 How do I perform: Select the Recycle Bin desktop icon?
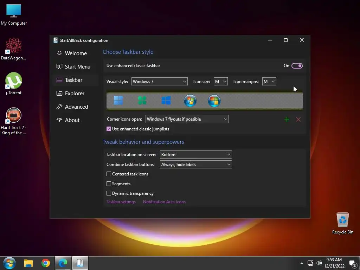[x=342, y=223]
